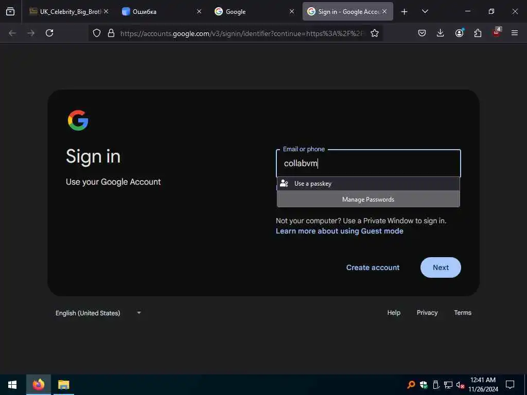Open the tracking protection shield icon
The image size is (527, 395).
click(97, 33)
